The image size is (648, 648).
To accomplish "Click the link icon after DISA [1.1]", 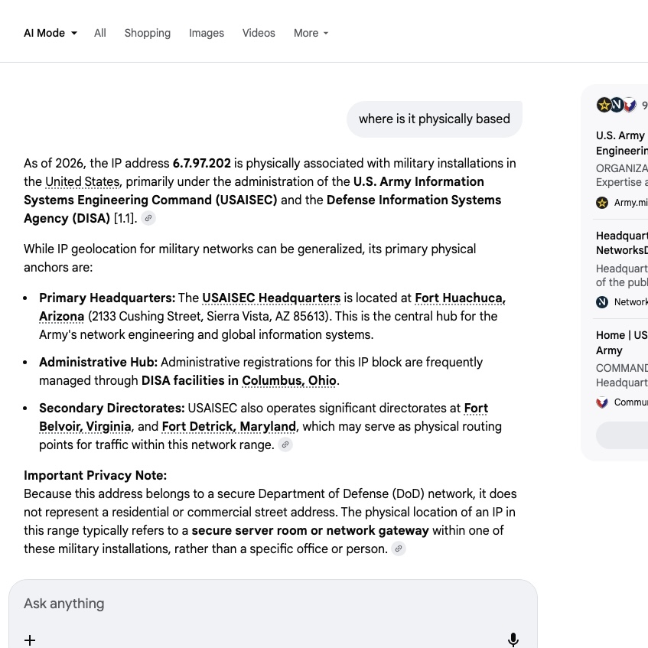I will pos(148,218).
